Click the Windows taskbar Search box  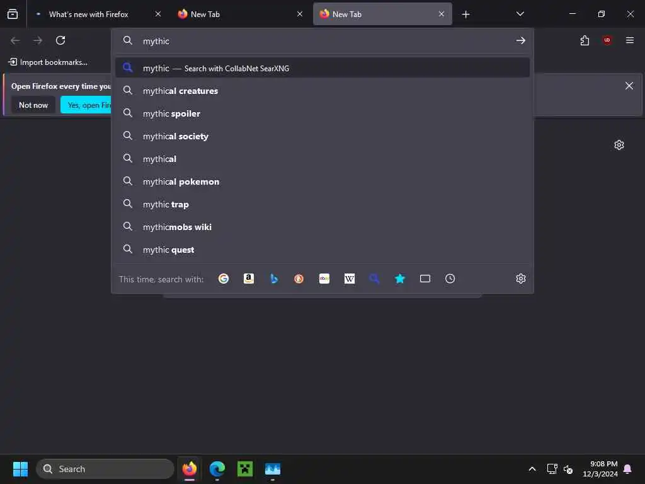point(105,469)
